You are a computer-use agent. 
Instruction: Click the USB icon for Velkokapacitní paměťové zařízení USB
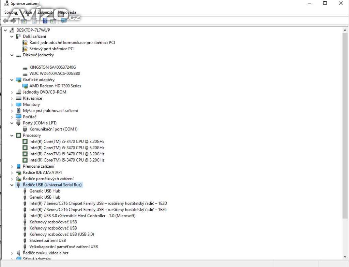[25, 247]
